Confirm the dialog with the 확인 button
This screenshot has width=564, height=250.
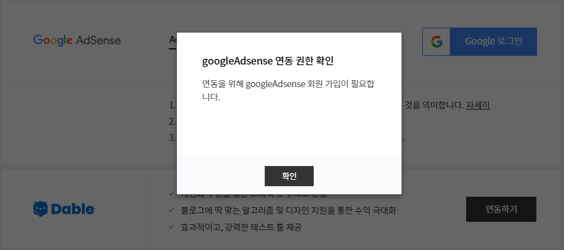[289, 176]
